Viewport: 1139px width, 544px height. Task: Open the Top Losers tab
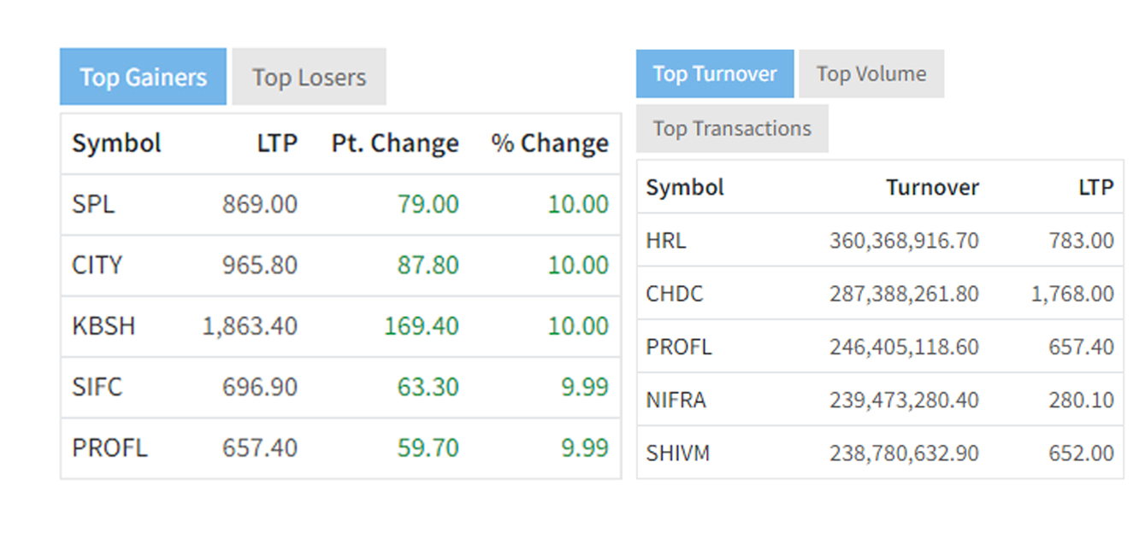pyautogui.click(x=309, y=77)
